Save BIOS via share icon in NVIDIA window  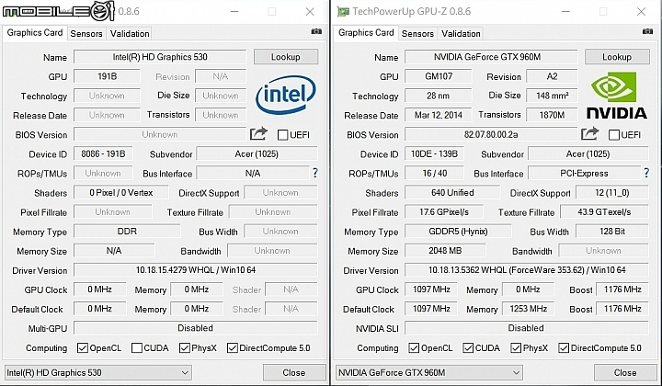coord(589,134)
